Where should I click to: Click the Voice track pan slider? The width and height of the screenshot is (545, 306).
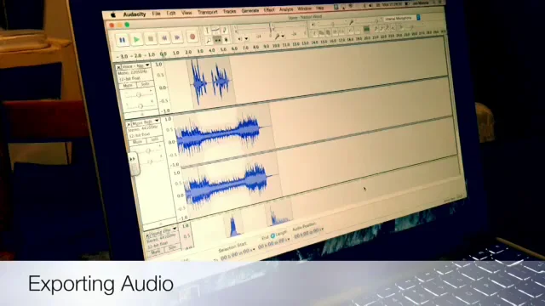point(141,105)
